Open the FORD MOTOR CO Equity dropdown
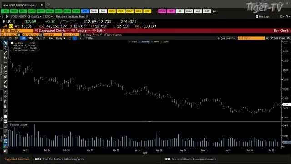Screen dimensions: 291x164 tap(26, 17)
